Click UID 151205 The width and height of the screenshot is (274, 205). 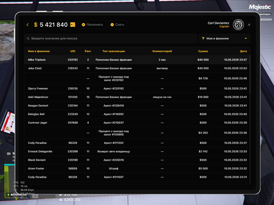73,97
